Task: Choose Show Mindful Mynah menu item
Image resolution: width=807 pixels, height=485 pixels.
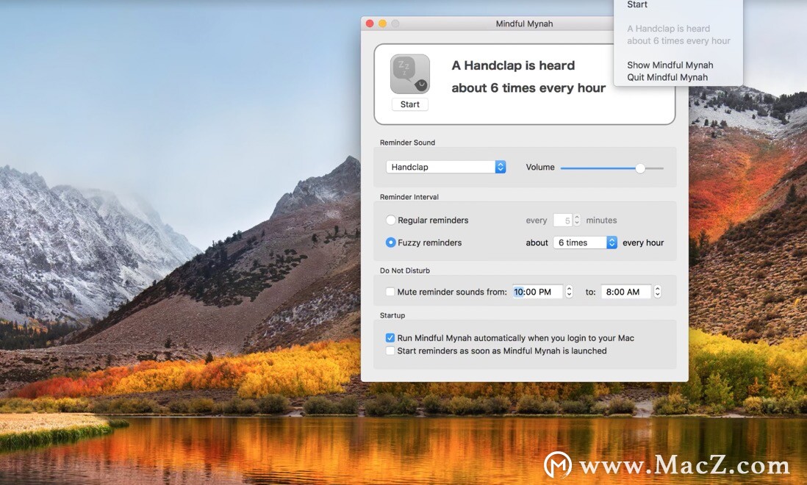Action: click(670, 65)
